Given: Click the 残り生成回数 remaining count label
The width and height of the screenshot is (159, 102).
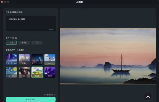Looking at the screenshot, I should click(50, 95).
